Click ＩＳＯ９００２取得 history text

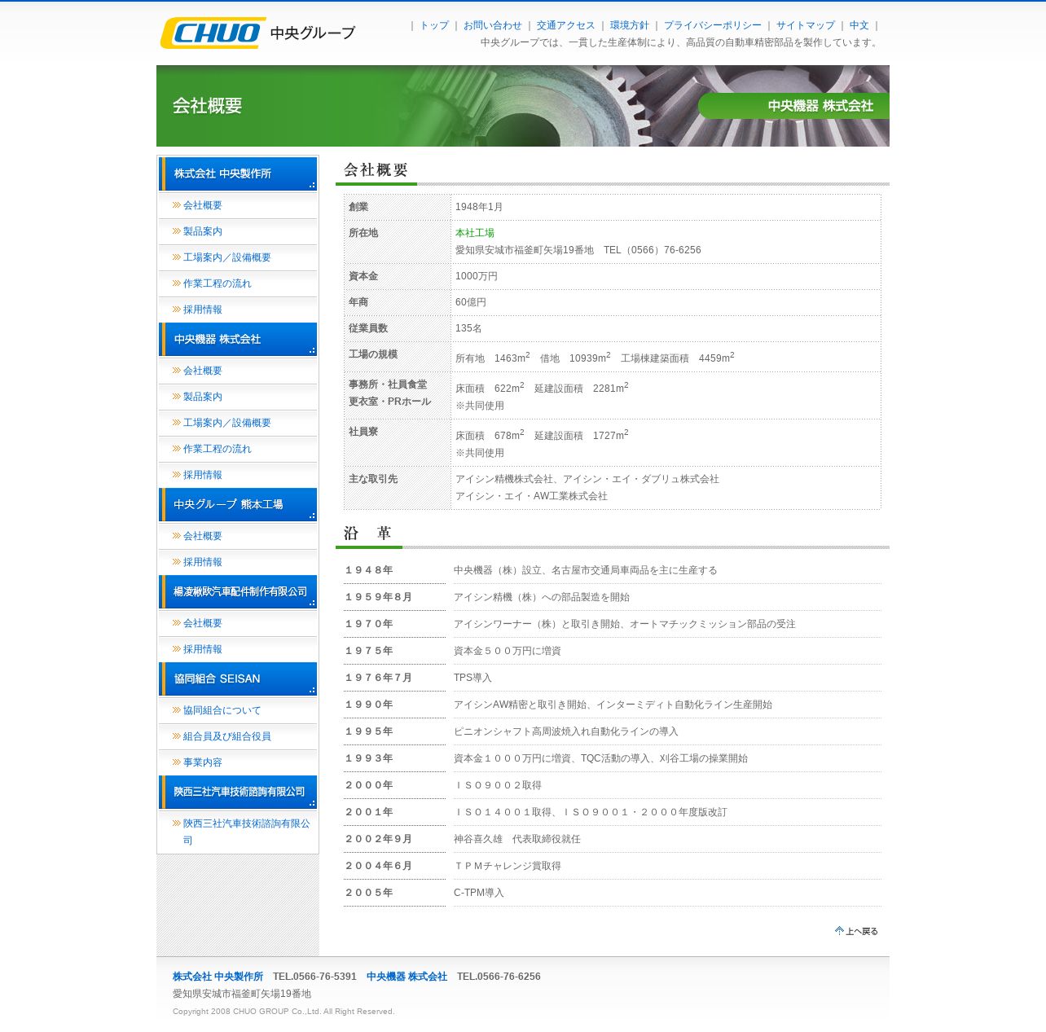pyautogui.click(x=497, y=785)
